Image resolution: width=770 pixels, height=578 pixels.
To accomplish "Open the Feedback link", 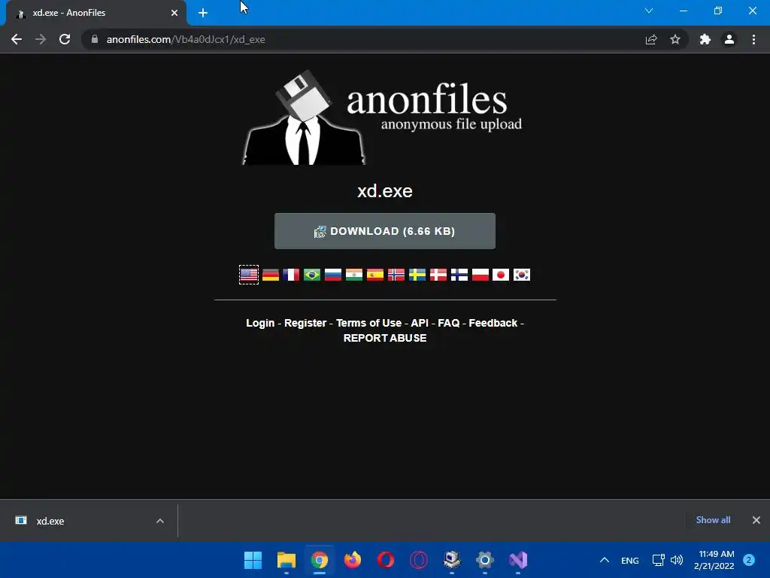I will tap(493, 323).
